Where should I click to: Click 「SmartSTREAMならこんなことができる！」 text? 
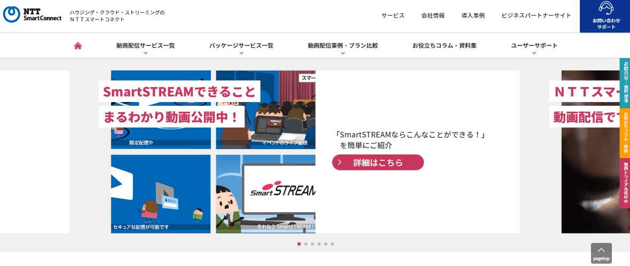click(x=411, y=135)
